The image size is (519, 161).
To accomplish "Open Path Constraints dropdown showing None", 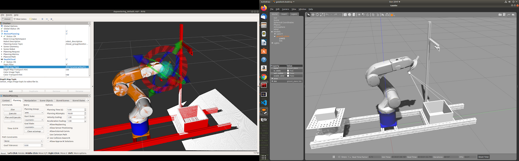I will pyautogui.click(x=23, y=141).
